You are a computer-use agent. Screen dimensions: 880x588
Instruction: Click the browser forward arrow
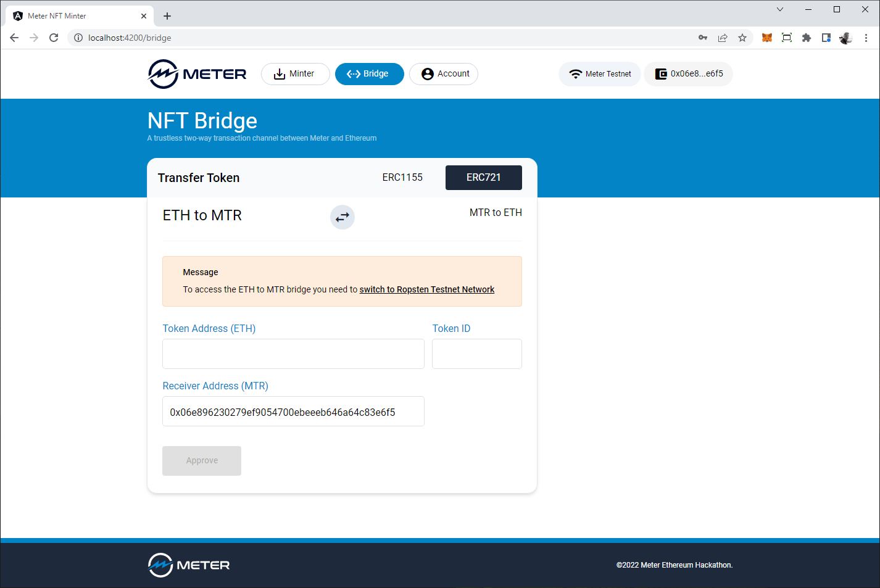pos(34,38)
